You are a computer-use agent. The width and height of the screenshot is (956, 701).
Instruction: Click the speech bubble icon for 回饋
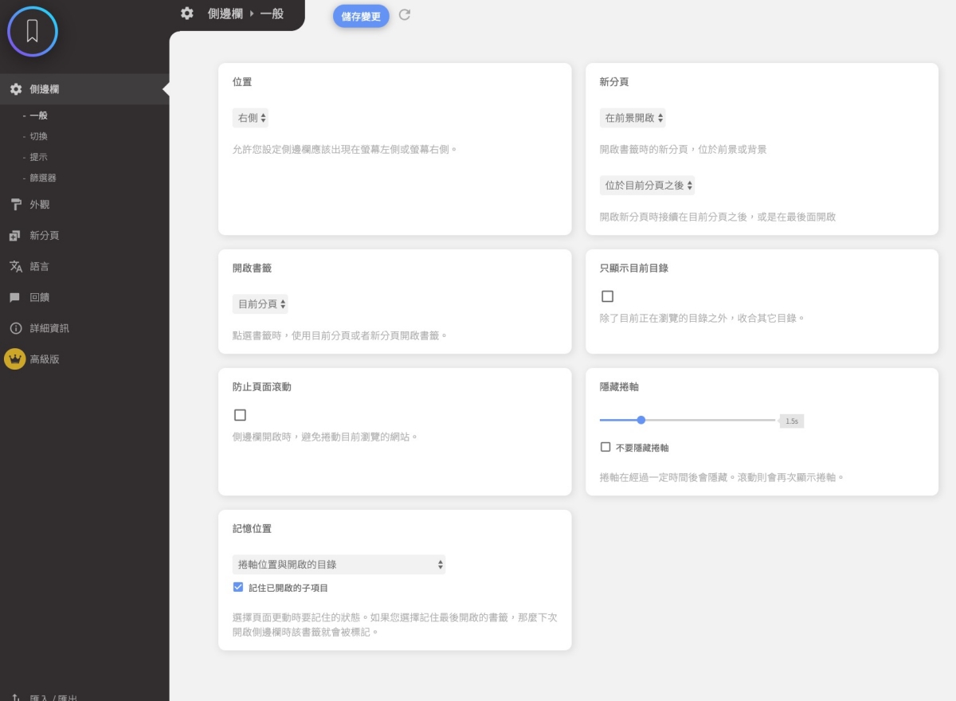tap(16, 297)
